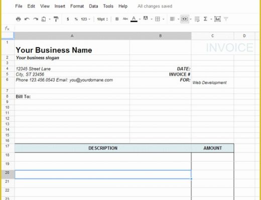
Task: Toggle wrap text icon
Action: (197, 19)
